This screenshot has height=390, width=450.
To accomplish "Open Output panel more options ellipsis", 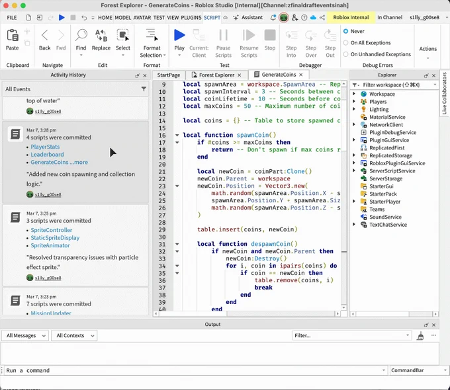I will (x=433, y=335).
